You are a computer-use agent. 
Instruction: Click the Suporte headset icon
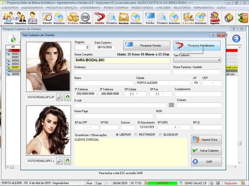215,18
